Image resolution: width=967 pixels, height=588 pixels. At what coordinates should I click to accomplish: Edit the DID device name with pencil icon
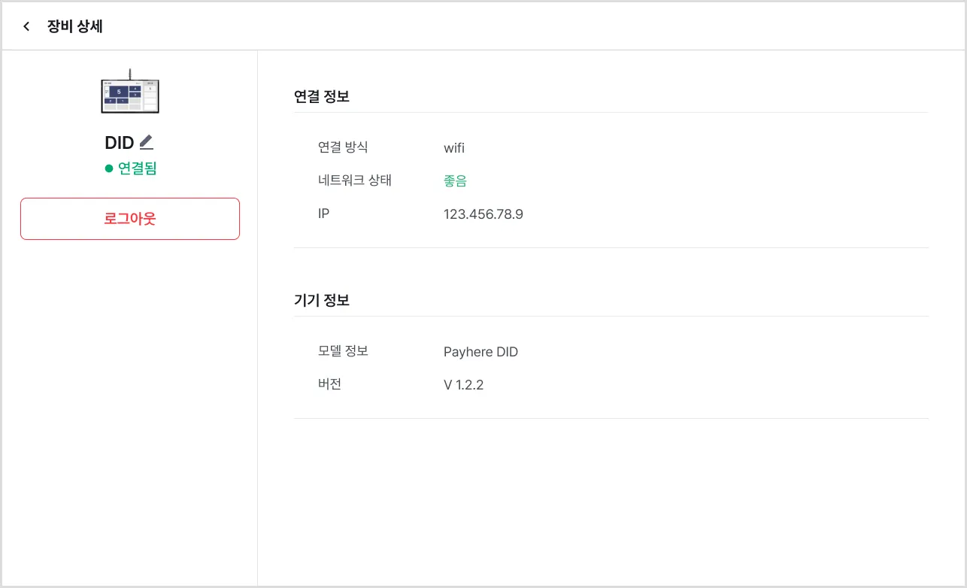point(147,141)
